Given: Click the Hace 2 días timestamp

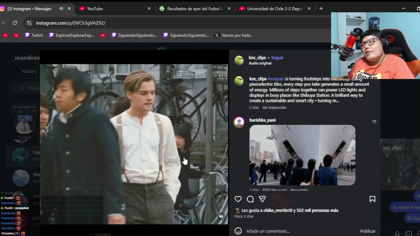Looking at the screenshot, I should coord(244,216).
